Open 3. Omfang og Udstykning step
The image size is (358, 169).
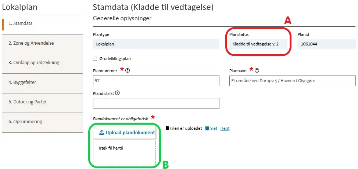(x=43, y=63)
